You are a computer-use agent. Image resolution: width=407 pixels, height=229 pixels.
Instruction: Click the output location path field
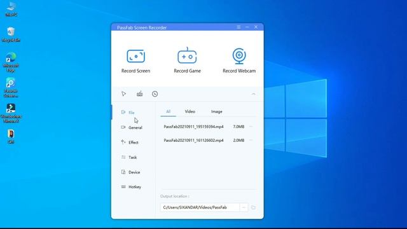click(200, 207)
